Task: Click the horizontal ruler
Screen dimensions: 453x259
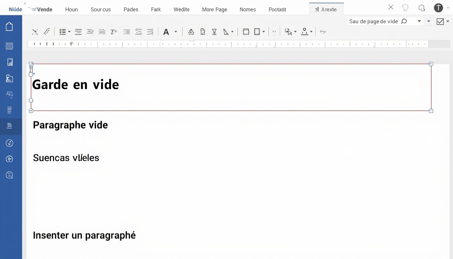Action: [x=228, y=44]
